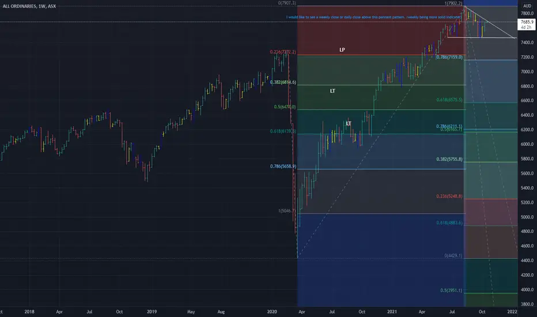
Task: Select the 0(4429.1) Fibonacci label
Action: click(453, 256)
